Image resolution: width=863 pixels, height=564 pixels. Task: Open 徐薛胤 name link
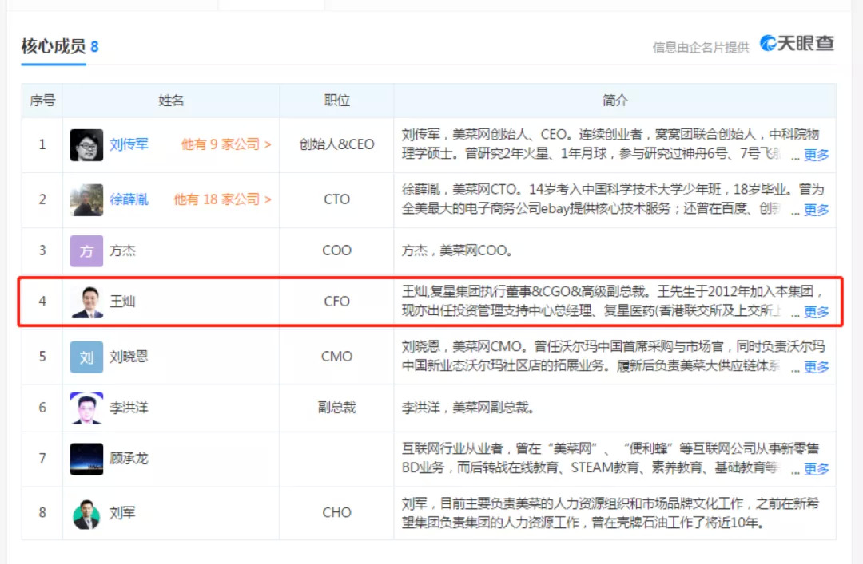[129, 199]
